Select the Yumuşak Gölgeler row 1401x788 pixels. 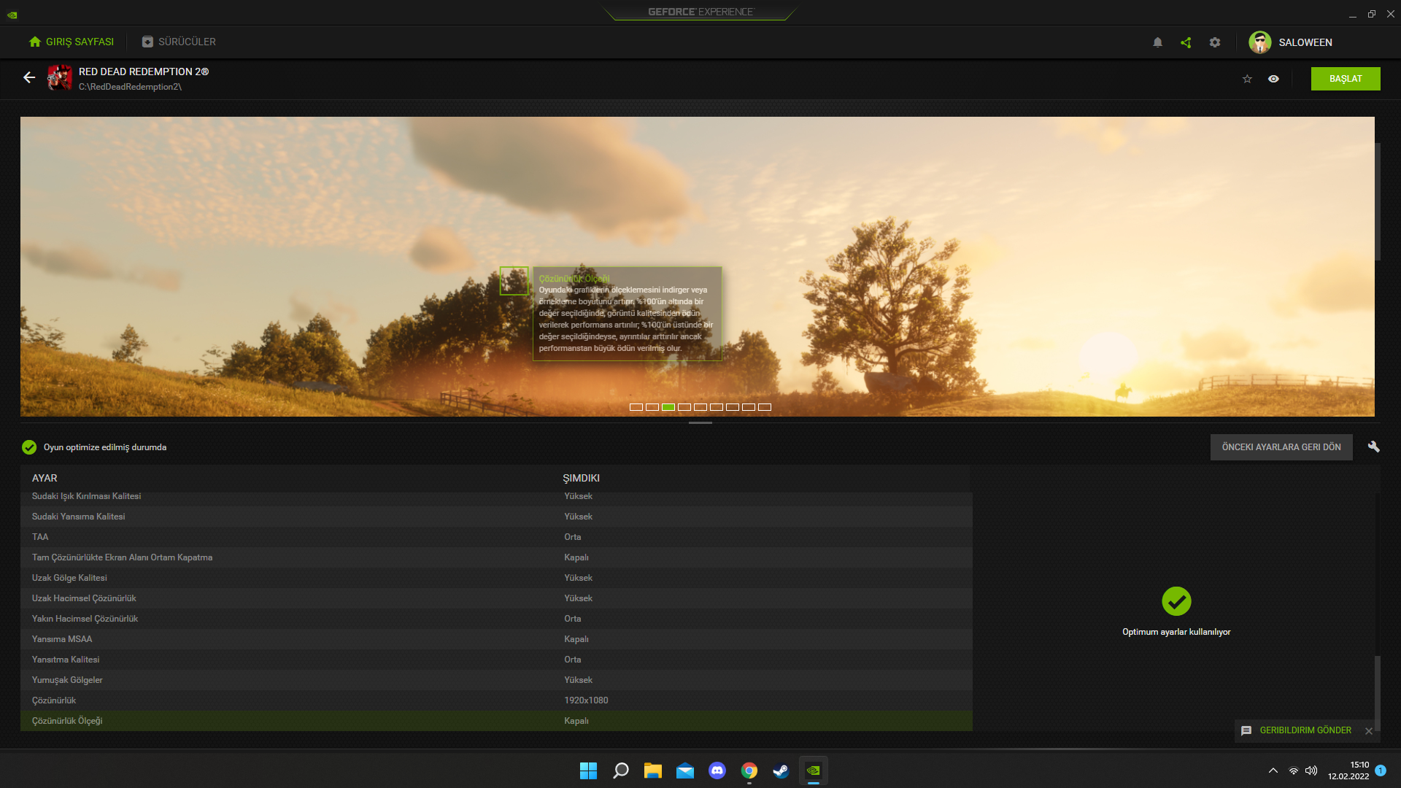(x=496, y=680)
